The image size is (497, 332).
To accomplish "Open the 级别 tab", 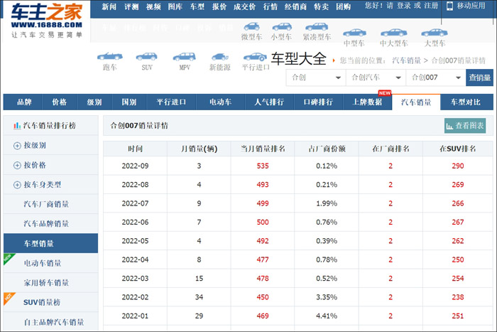I will 94,102.
